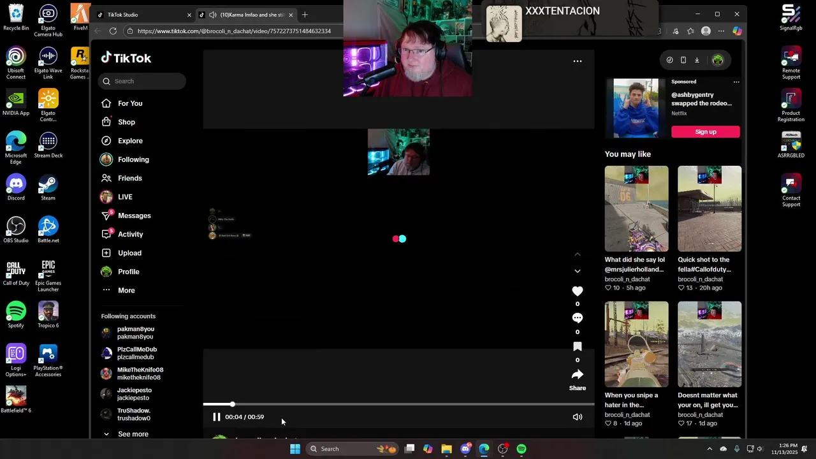Open the Explore page
This screenshot has height=459, width=816.
pyautogui.click(x=130, y=141)
